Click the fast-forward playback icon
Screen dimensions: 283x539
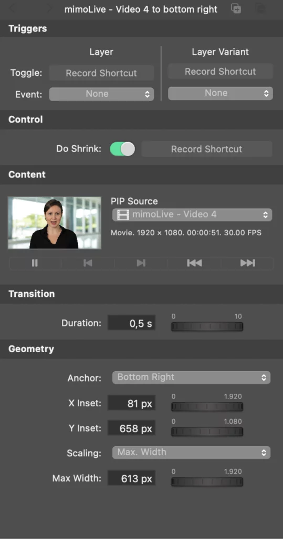coord(247,263)
